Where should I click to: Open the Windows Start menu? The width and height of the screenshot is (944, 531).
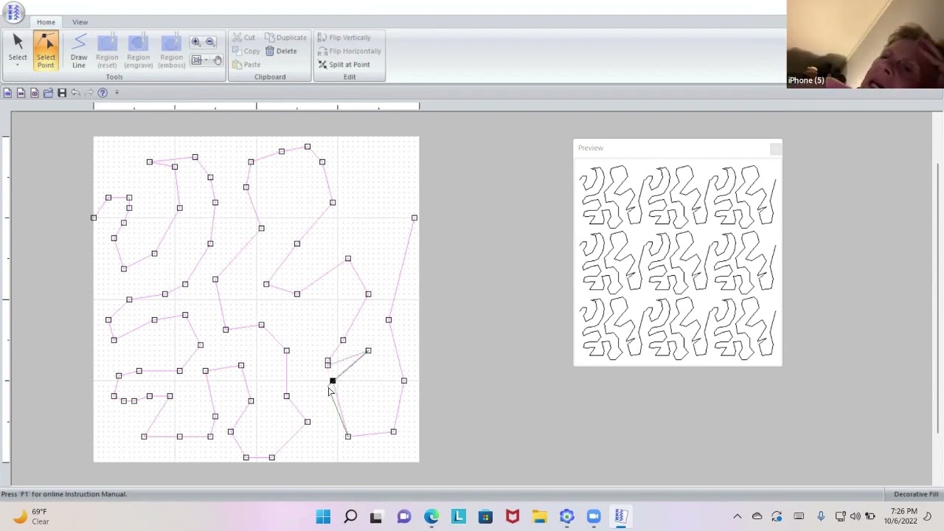[323, 516]
